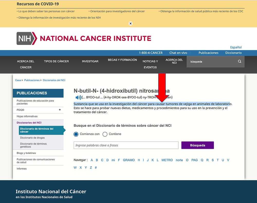Click the Diccionarios del NCI breadcrumb

(54, 80)
